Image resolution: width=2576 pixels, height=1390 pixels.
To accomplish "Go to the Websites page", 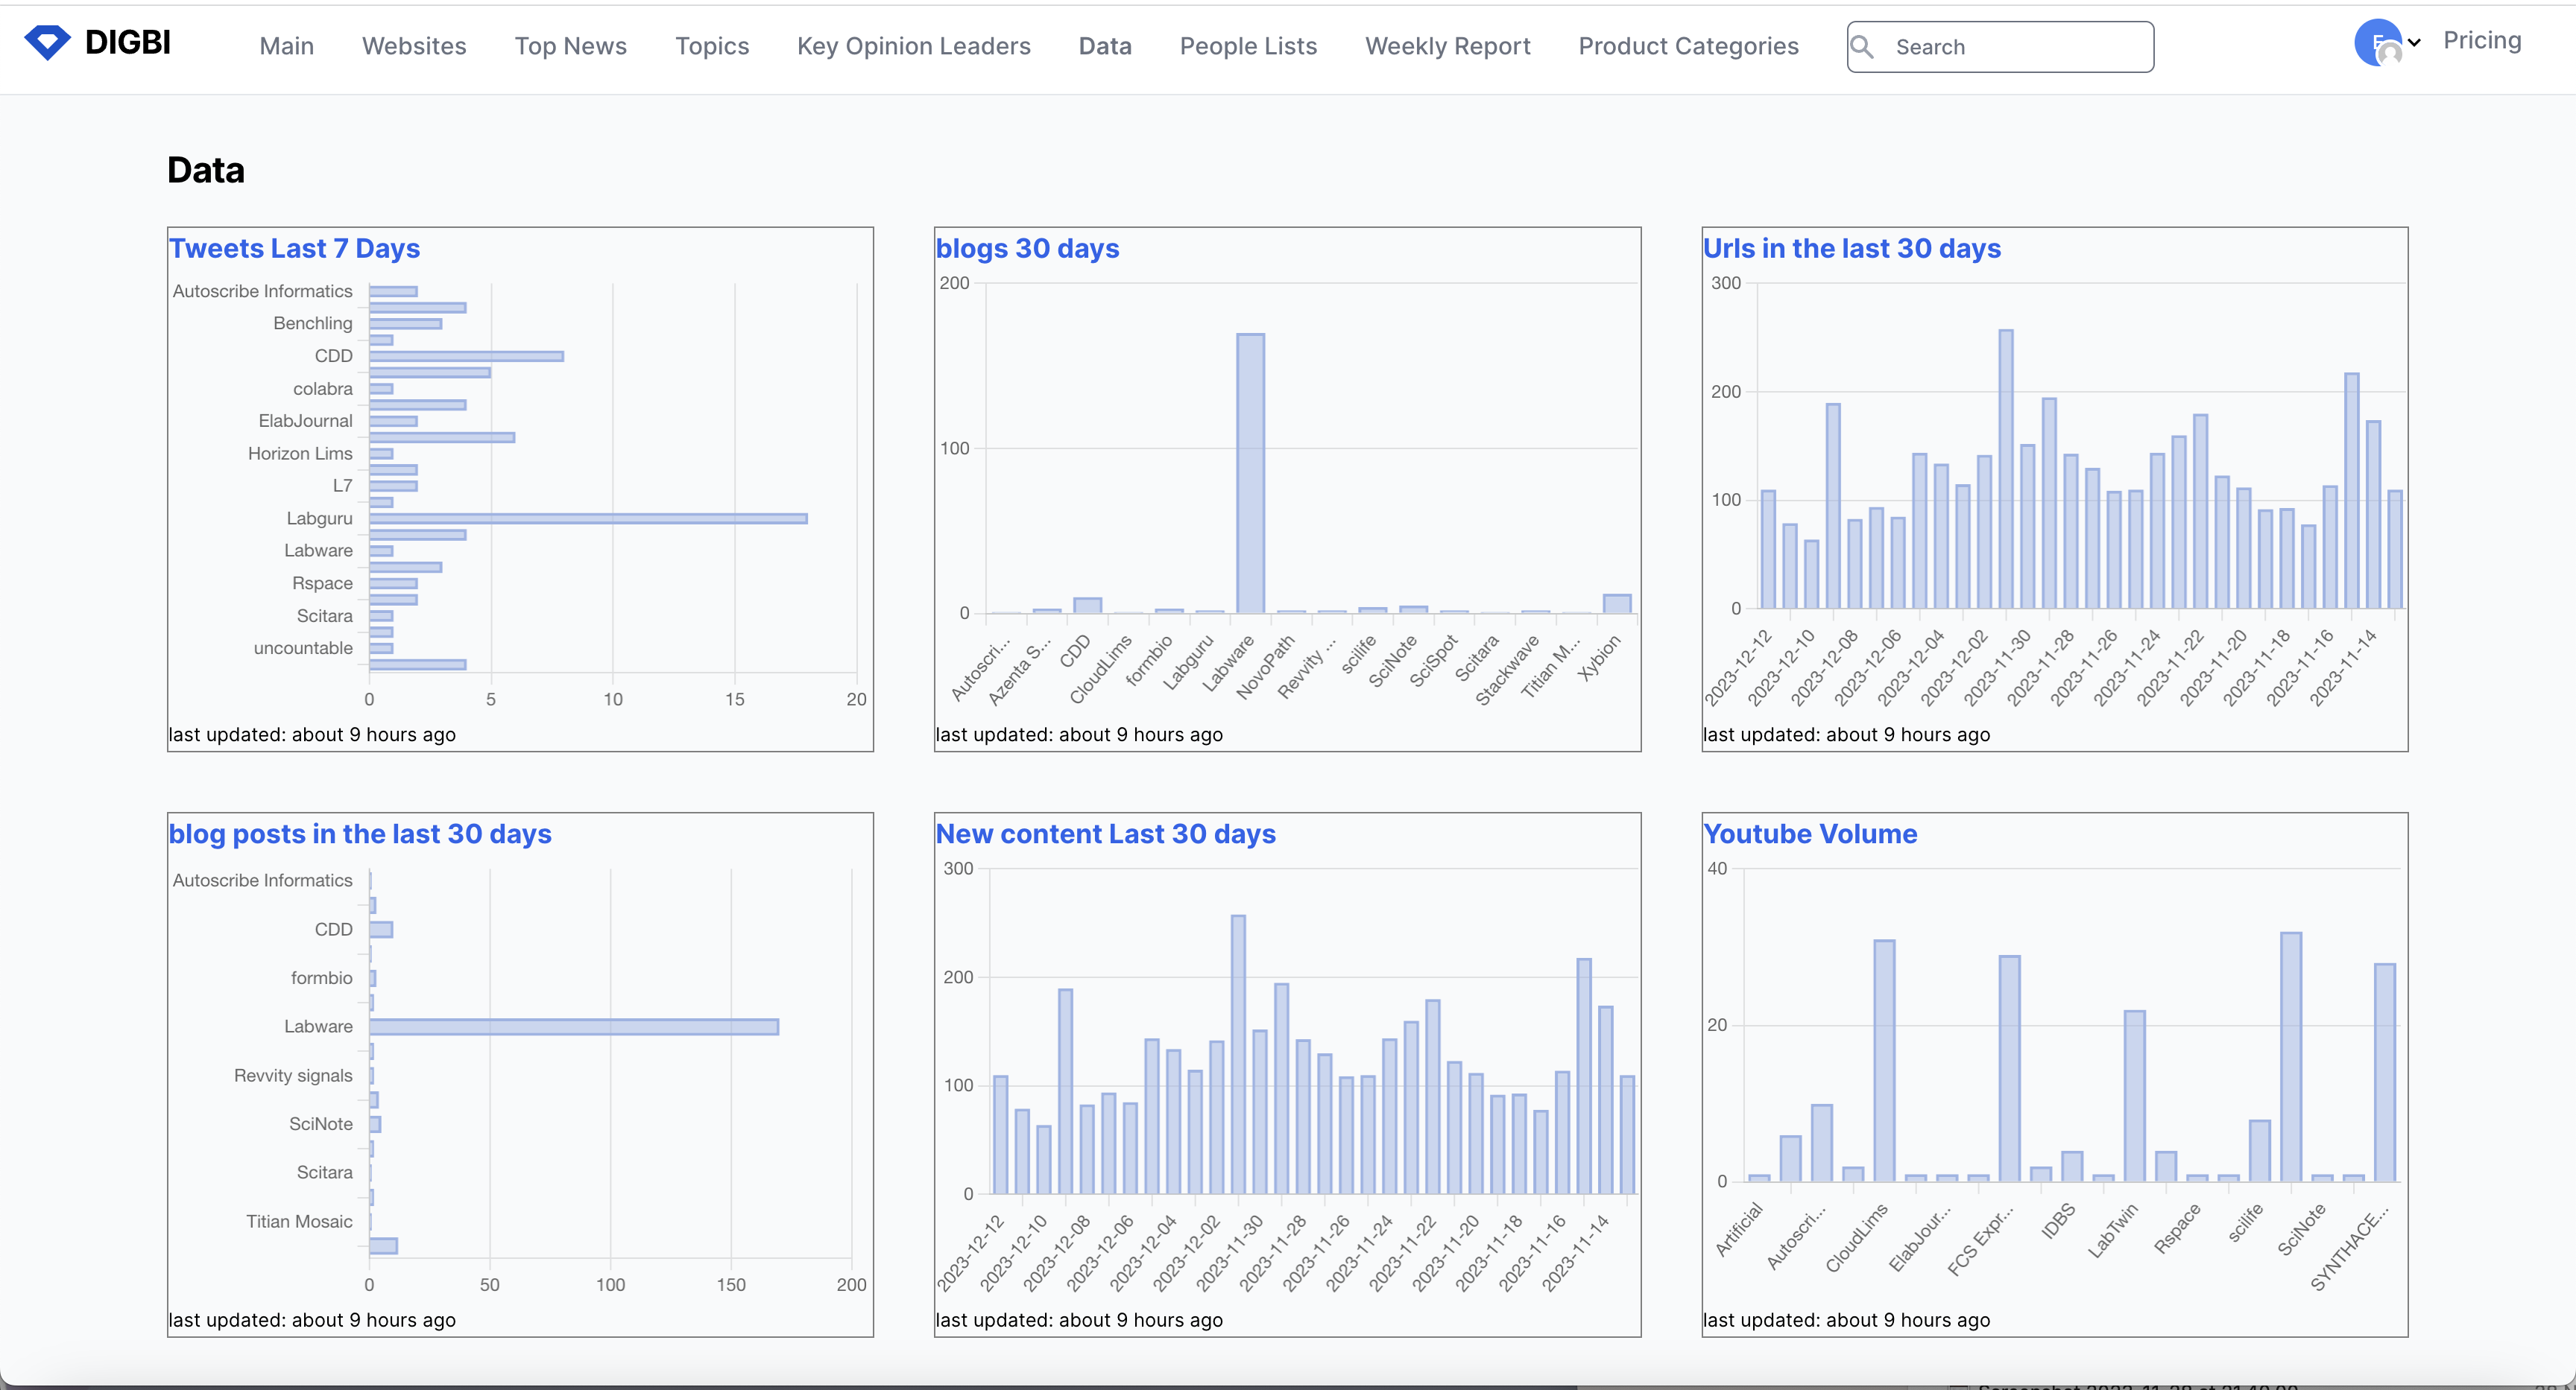I will tap(414, 46).
